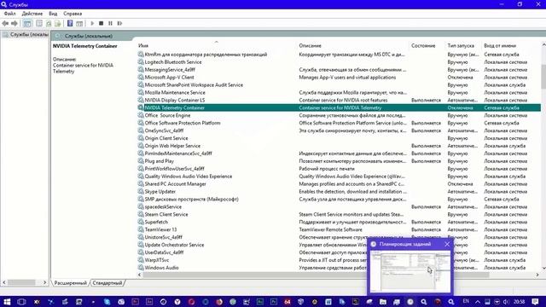Open Task View from the taskbar
The image size is (546, 307).
coord(21,301)
